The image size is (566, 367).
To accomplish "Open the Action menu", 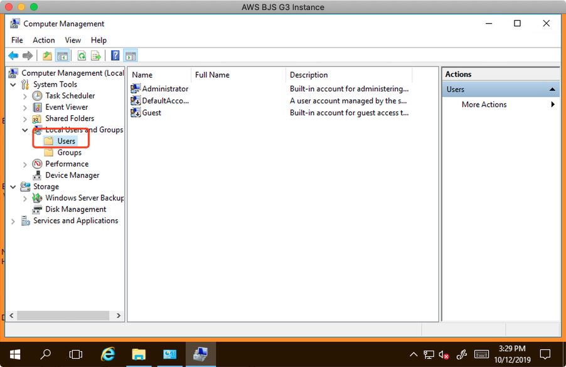I will tap(44, 40).
